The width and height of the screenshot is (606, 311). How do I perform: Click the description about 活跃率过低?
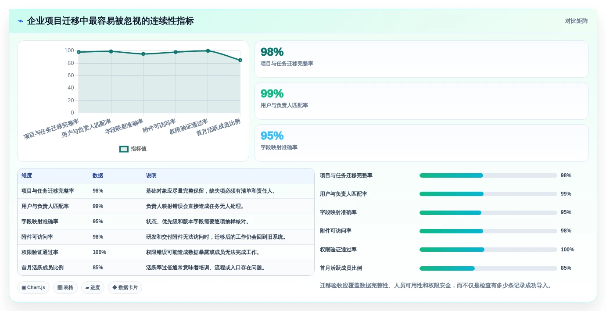206,268
